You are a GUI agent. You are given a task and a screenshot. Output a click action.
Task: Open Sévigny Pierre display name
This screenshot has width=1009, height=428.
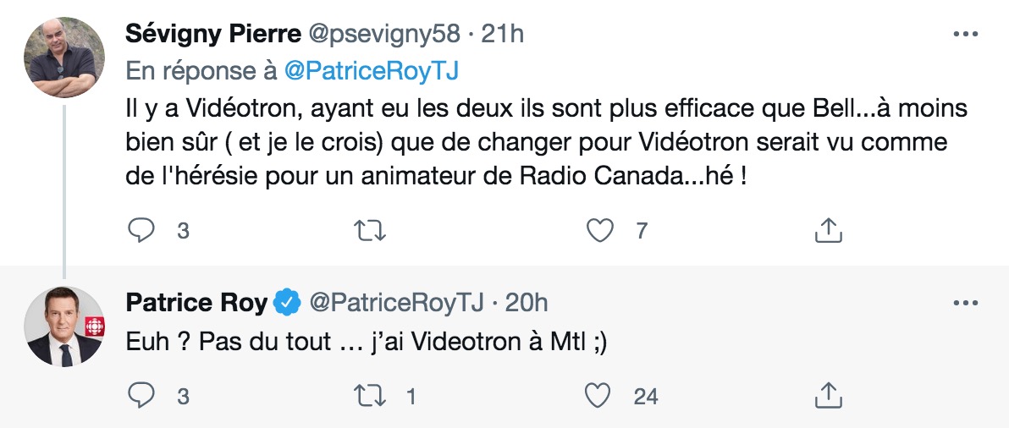(x=213, y=34)
